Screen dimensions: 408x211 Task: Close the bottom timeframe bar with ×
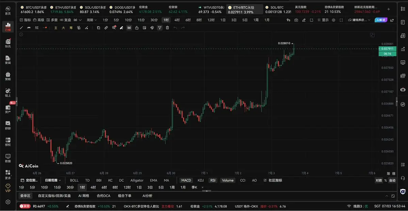(202, 187)
